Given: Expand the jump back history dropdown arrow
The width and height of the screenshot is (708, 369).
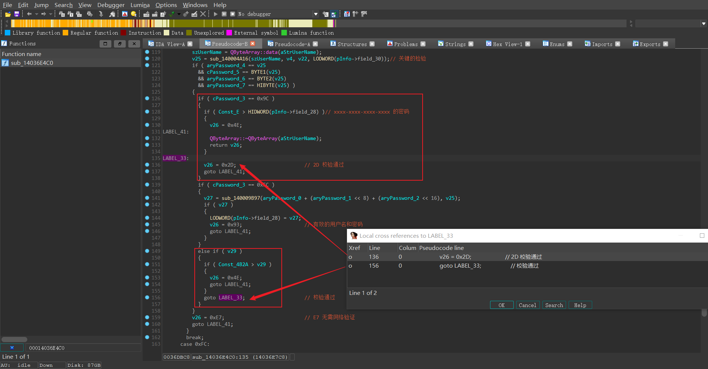Looking at the screenshot, I should [x=36, y=14].
